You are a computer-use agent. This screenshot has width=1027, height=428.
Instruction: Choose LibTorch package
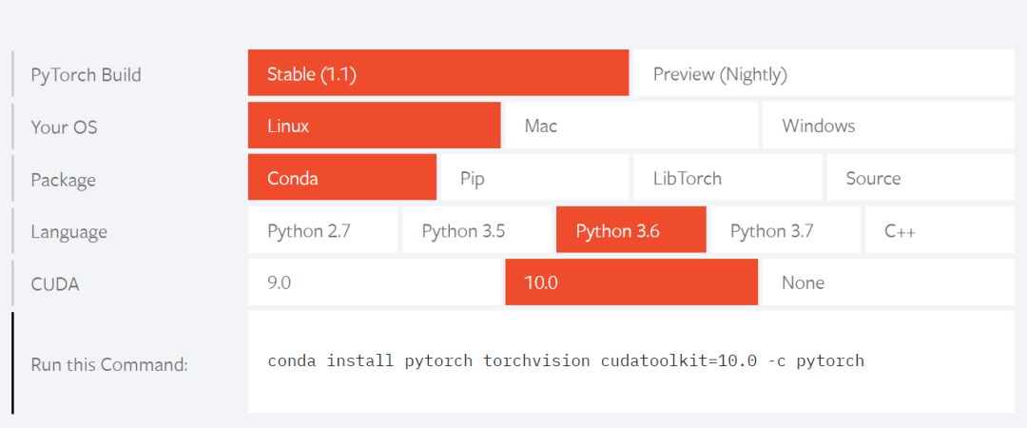pos(727,177)
